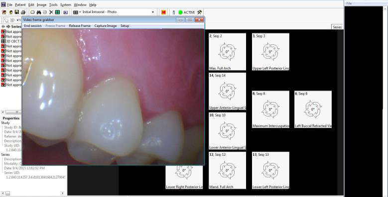The width and height of the screenshot is (388, 197).
Task: Click Capture Image in frame grabber
Action: tap(106, 26)
